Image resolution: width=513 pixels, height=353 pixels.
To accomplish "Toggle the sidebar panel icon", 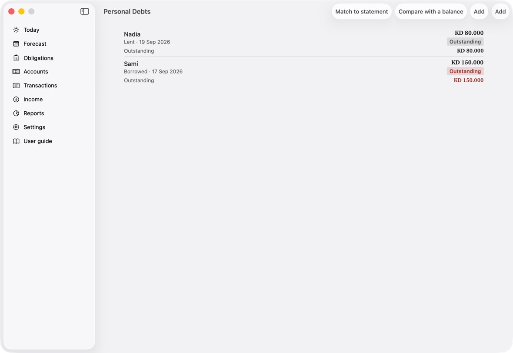I will 85,11.
